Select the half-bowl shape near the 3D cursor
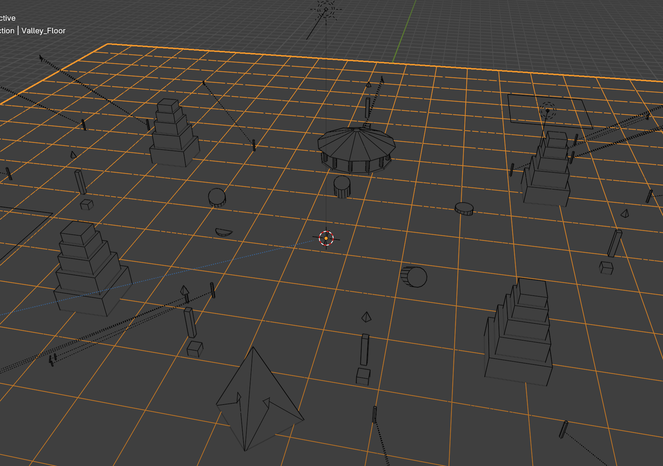The height and width of the screenshot is (466, 663). click(x=223, y=232)
